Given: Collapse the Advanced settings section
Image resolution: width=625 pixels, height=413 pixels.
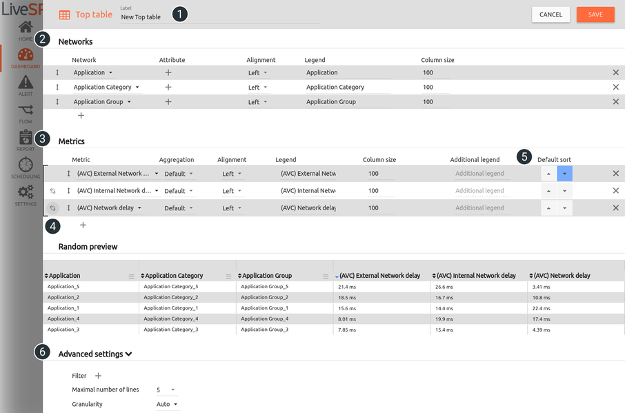Looking at the screenshot, I should pos(95,354).
